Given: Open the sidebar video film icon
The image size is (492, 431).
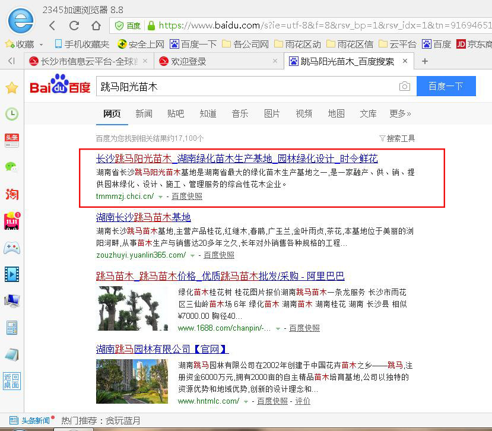Looking at the screenshot, I should point(12,274).
